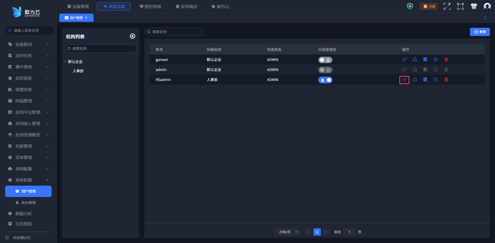Click page number 1 button
Screen dimensions: 495x243
317,232
